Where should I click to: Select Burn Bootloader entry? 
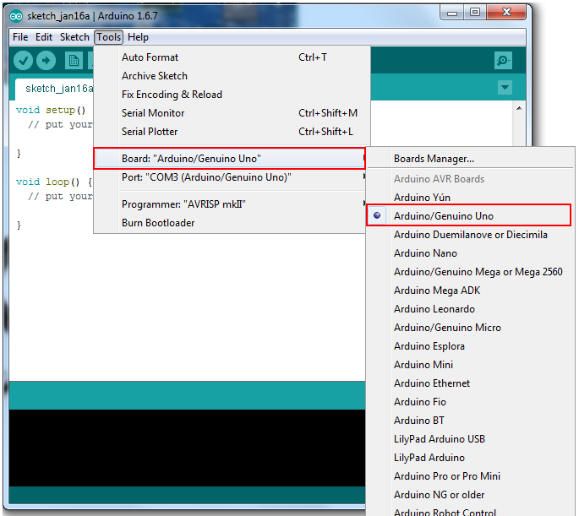(230, 223)
